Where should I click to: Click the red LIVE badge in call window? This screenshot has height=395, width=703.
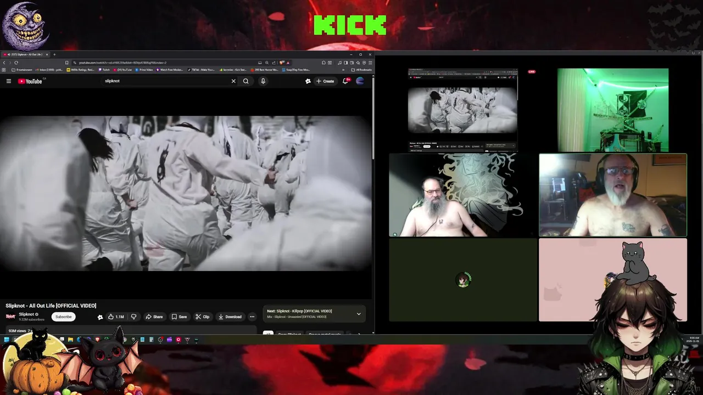click(x=532, y=72)
